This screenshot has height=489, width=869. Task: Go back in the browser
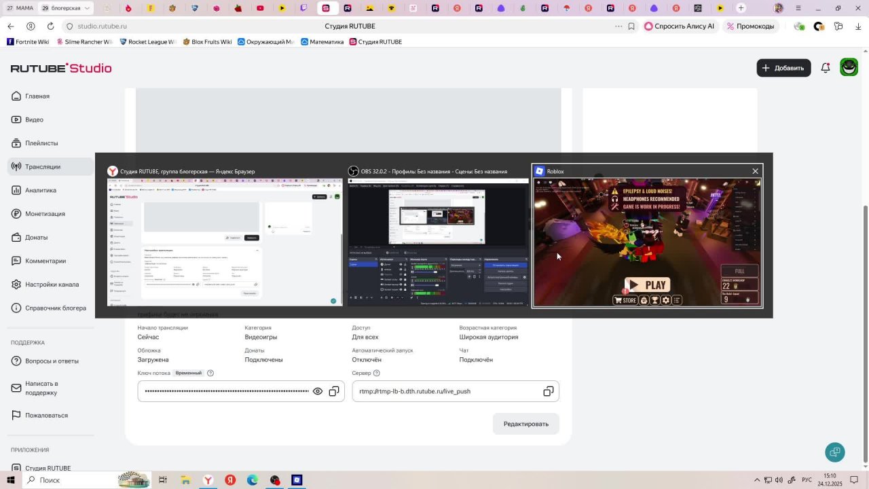(x=11, y=26)
